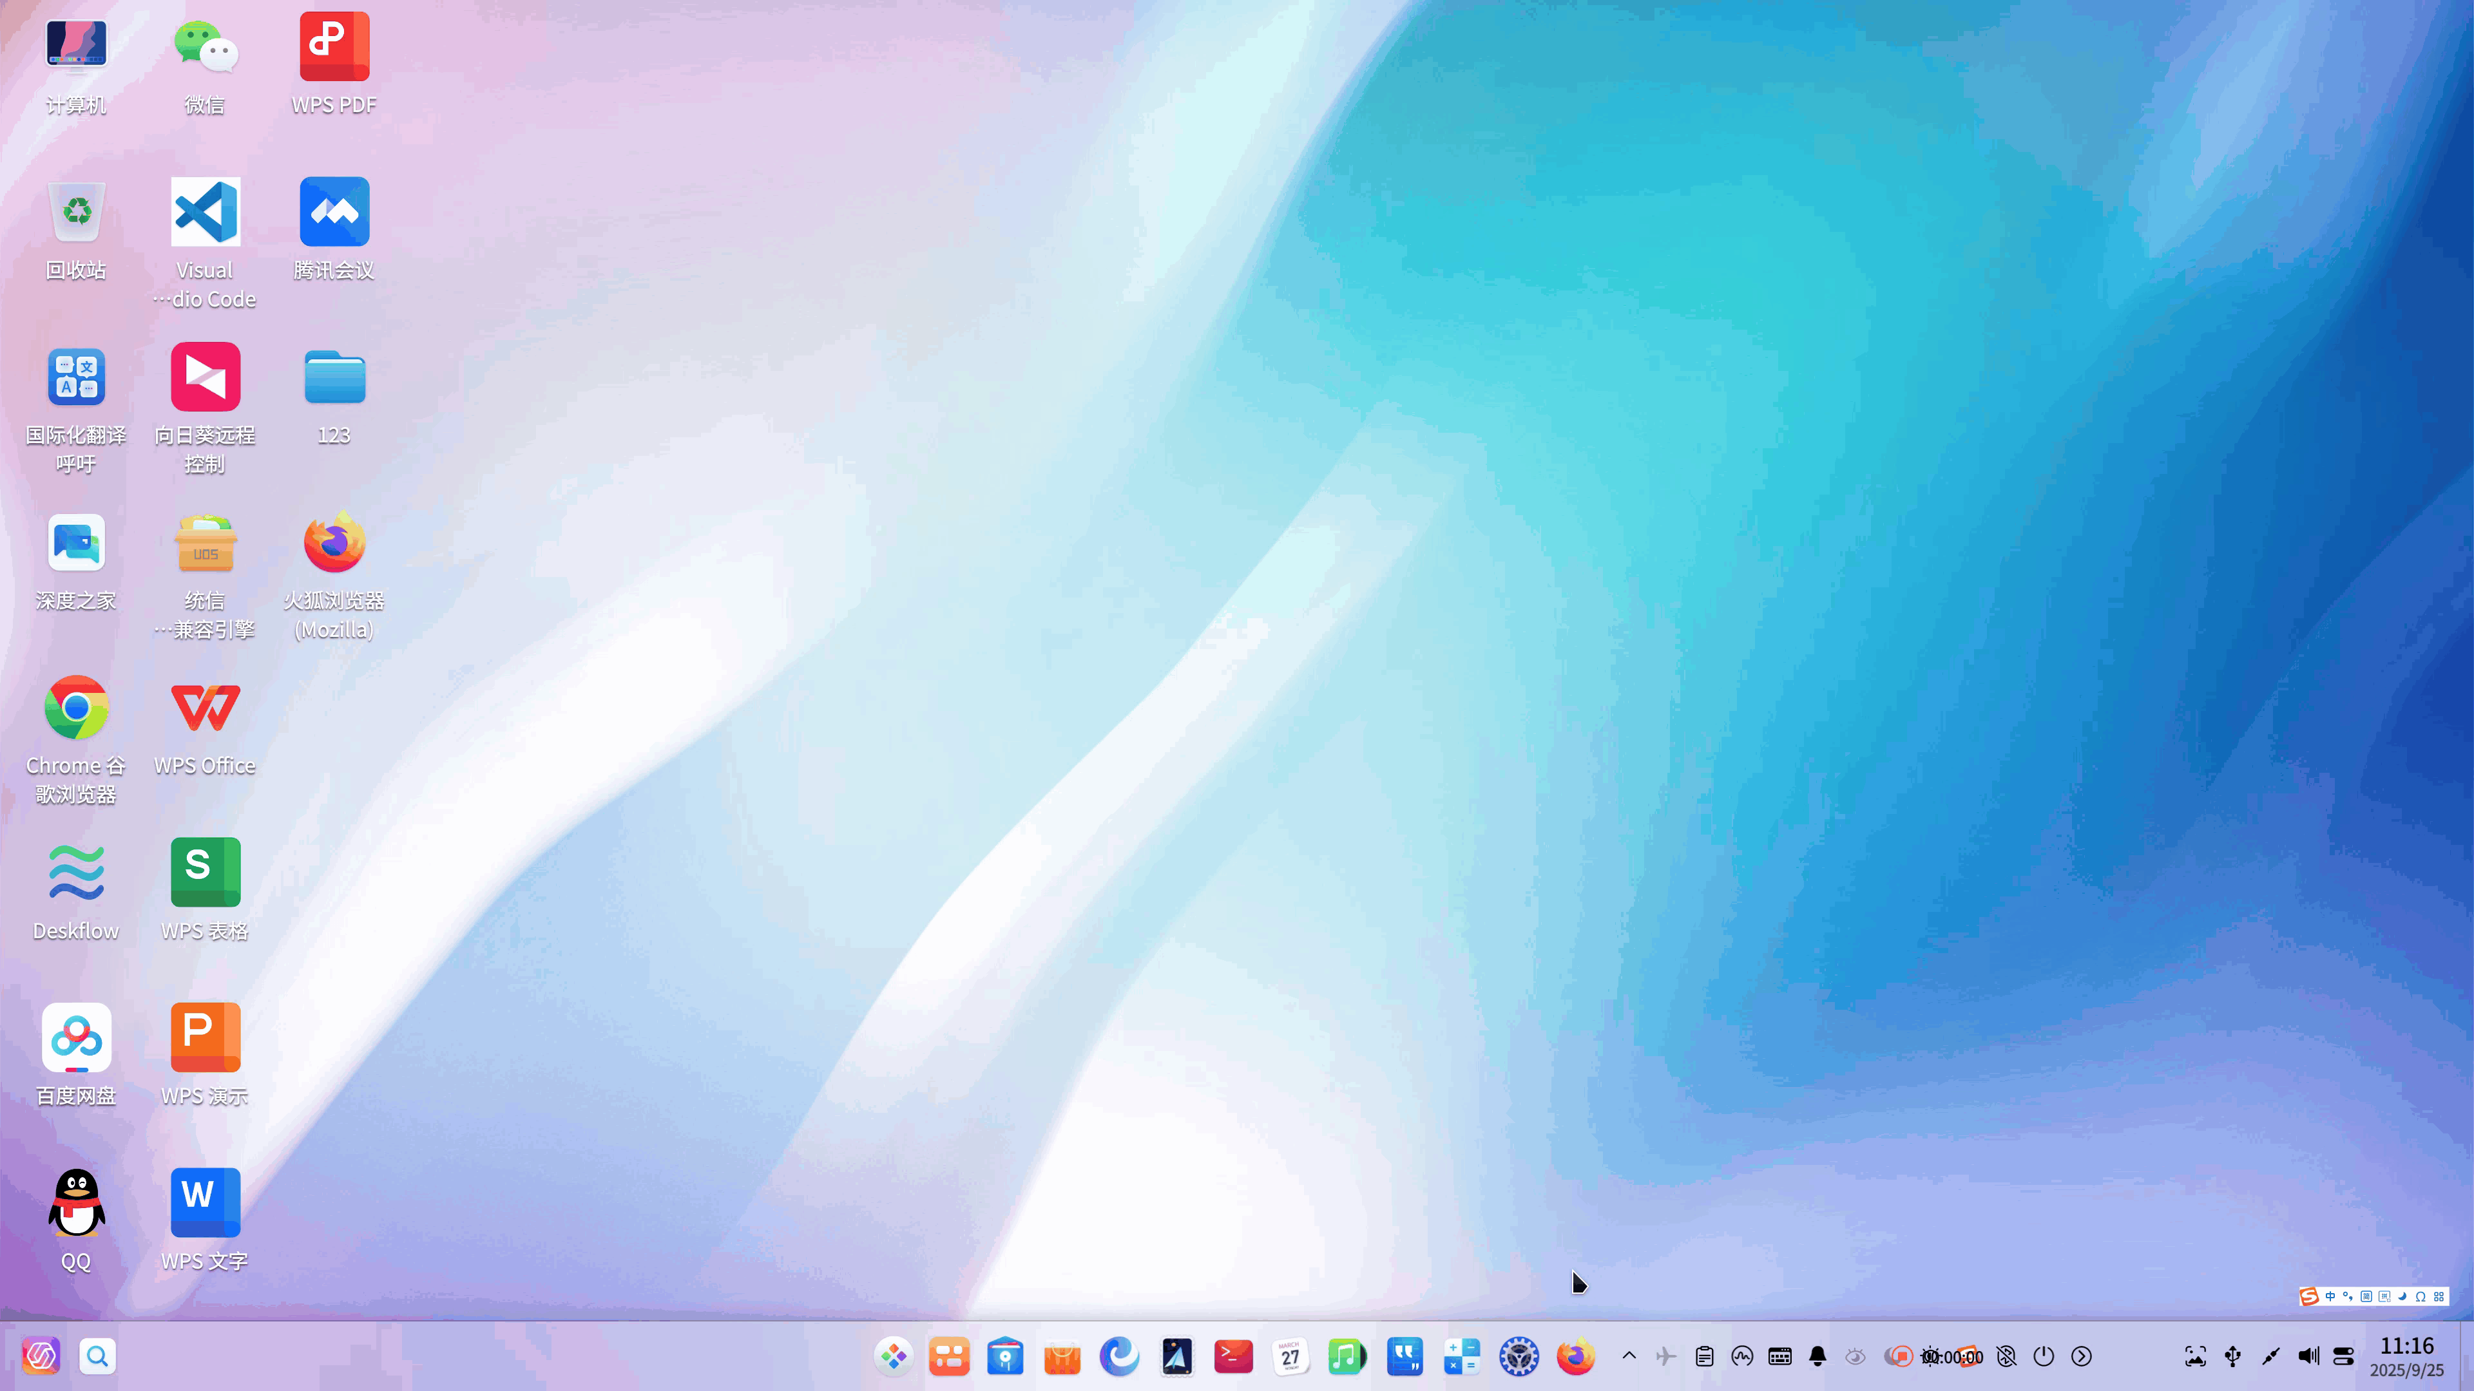Viewport: 2474px width, 1391px height.
Task: Toggle 简 simplified/traditional in Sogou bar
Action: click(2366, 1297)
